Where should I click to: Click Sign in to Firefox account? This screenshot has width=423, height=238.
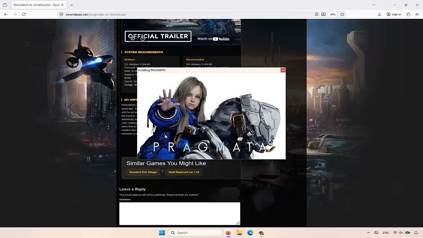394,14
